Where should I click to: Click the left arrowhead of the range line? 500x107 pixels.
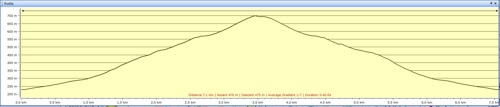coord(23,11)
